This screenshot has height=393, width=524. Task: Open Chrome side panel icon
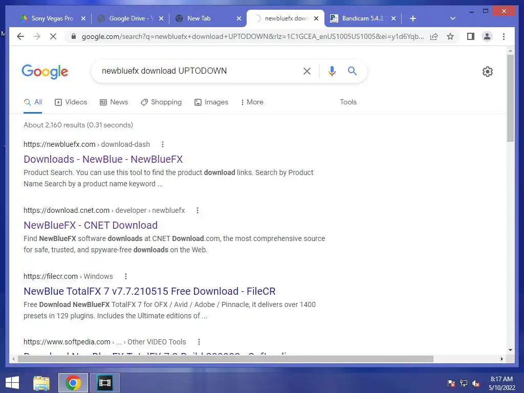(471, 36)
